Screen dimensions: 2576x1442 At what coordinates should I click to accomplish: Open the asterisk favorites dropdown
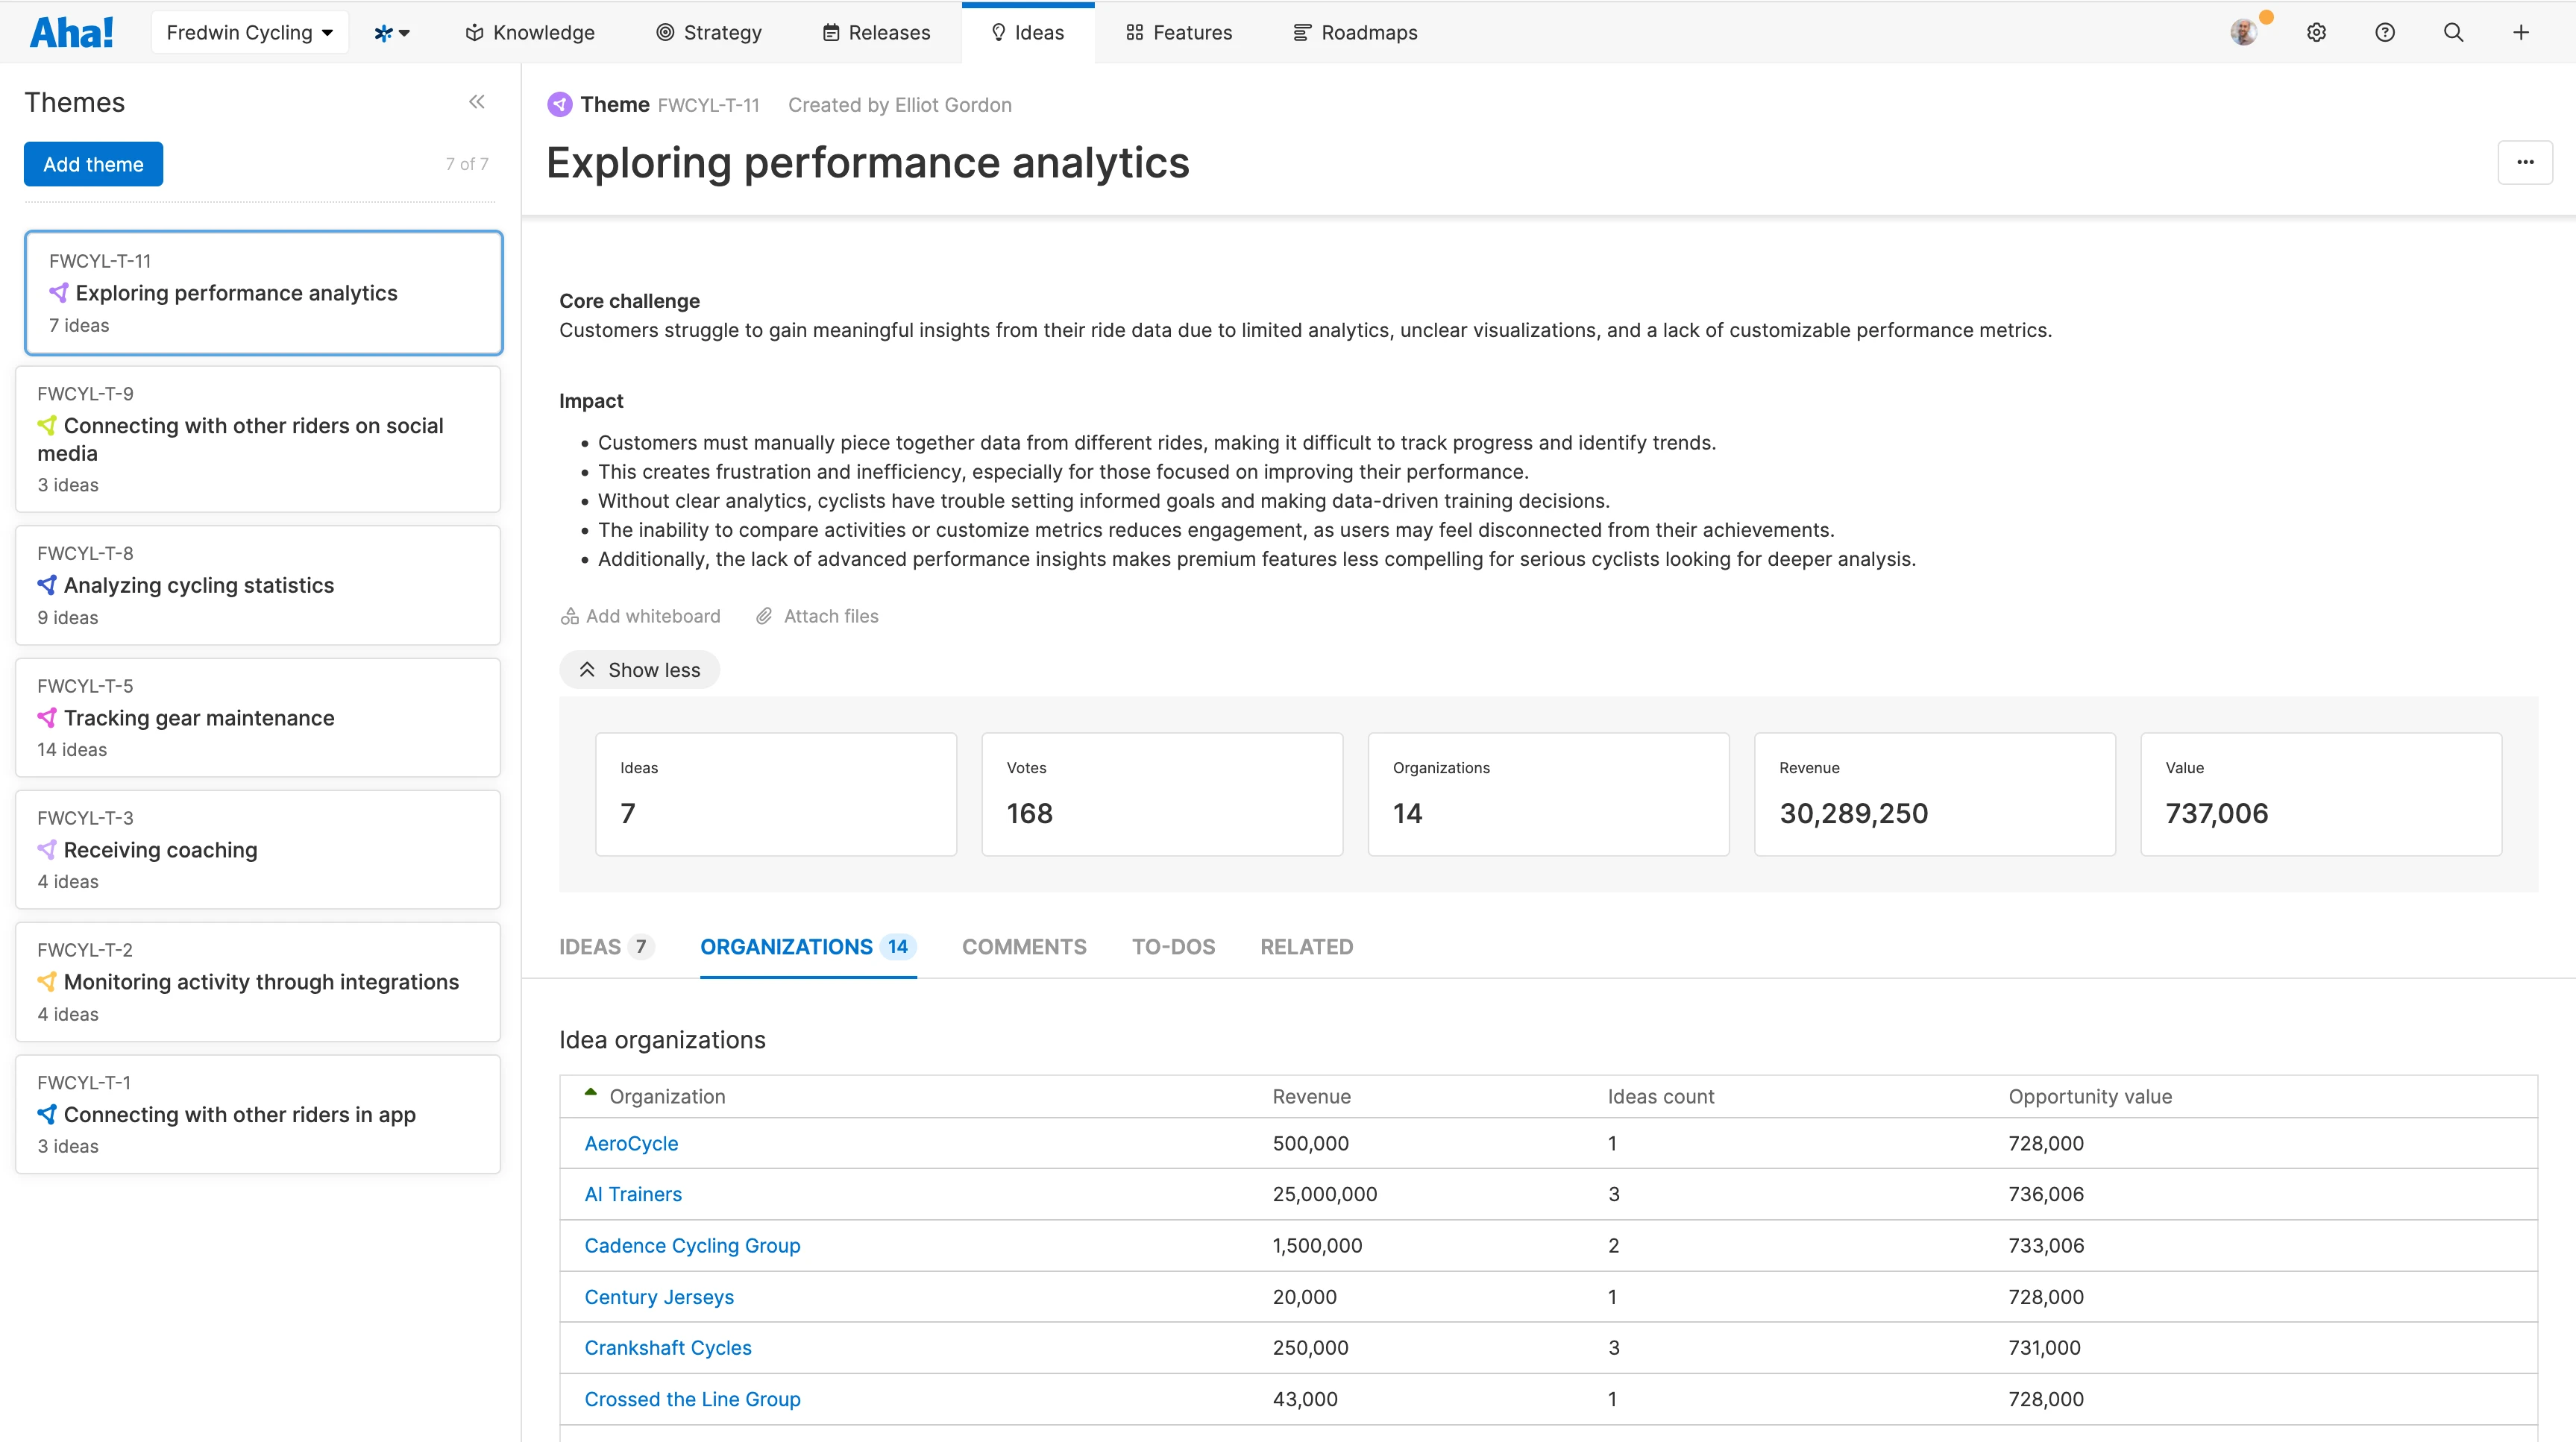392,33
